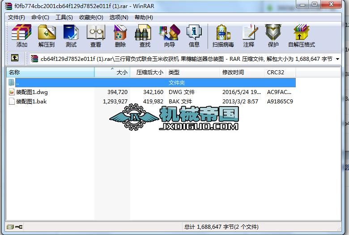Click the status bar total 1,688,647 字节
This screenshot has height=235, width=349.
(x=221, y=227)
